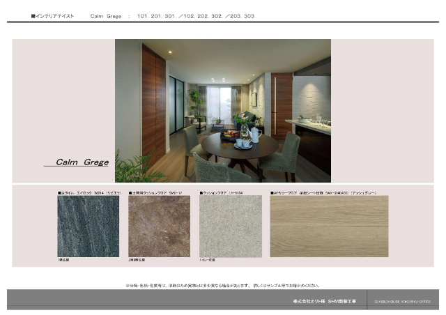
Task: Choose the wood grain flooring swatch
Action: click(x=330, y=226)
